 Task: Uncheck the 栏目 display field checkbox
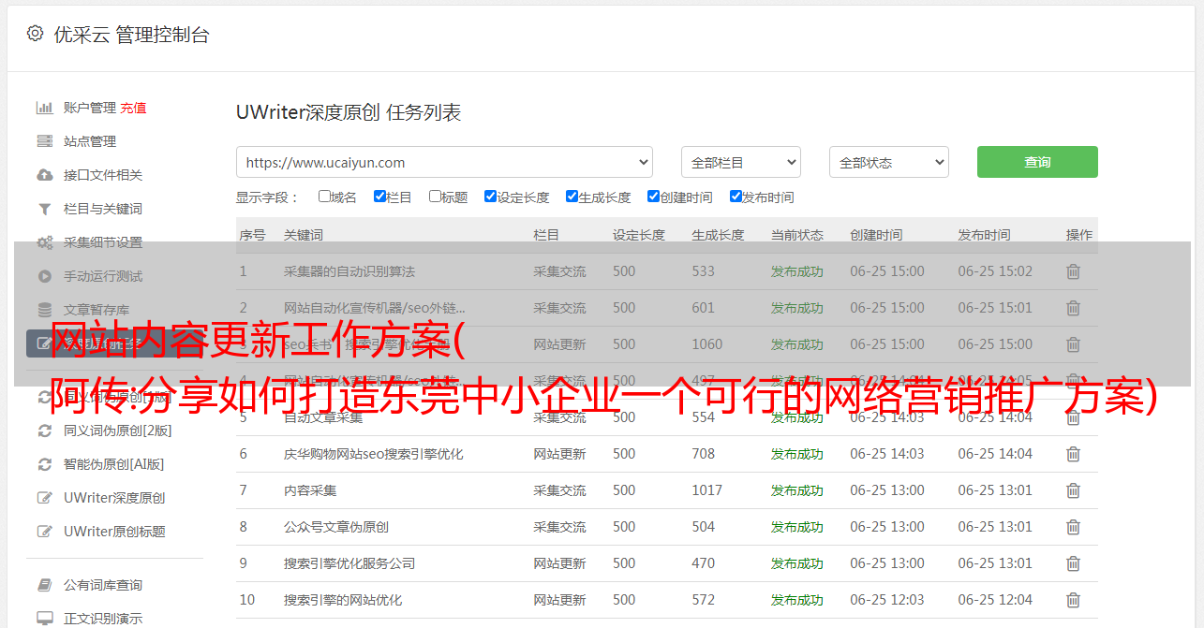pyautogui.click(x=379, y=197)
